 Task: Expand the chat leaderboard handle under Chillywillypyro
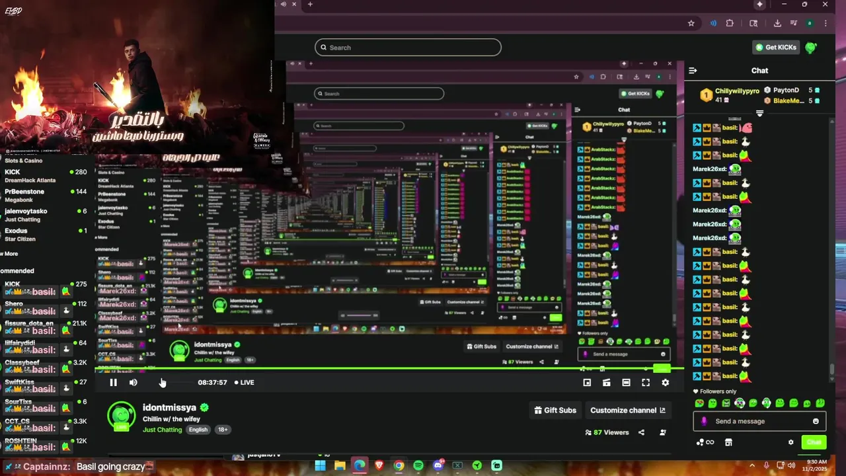759,114
